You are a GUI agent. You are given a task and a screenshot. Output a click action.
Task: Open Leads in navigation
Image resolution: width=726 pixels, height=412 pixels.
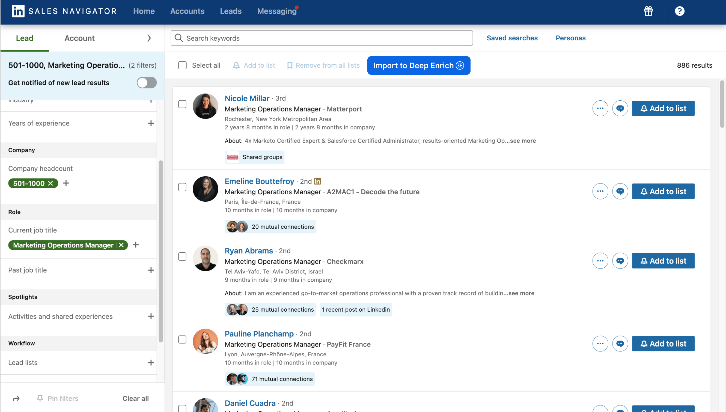click(x=231, y=11)
